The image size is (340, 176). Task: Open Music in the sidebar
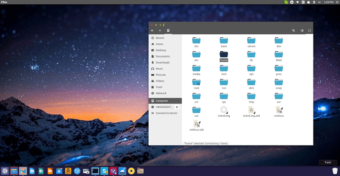click(165, 69)
